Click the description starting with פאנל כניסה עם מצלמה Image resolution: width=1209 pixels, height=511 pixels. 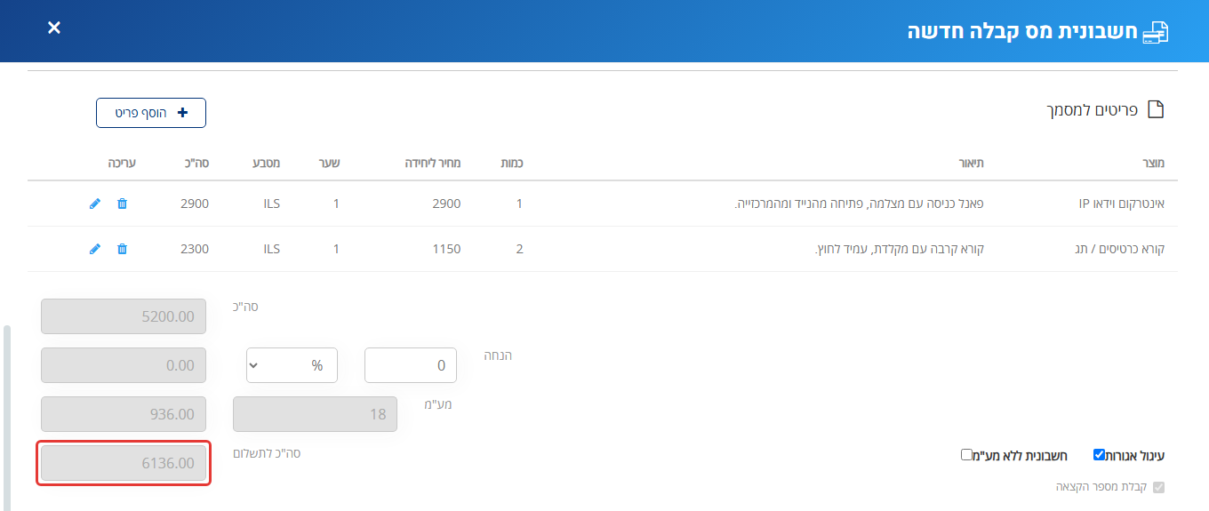860,204
